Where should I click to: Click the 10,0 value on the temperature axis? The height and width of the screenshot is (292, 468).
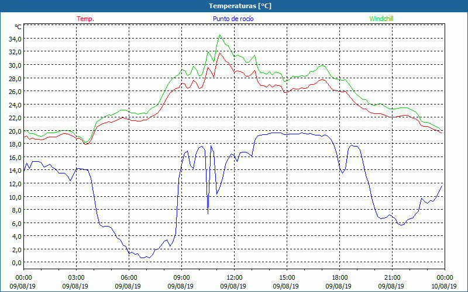(x=15, y=197)
